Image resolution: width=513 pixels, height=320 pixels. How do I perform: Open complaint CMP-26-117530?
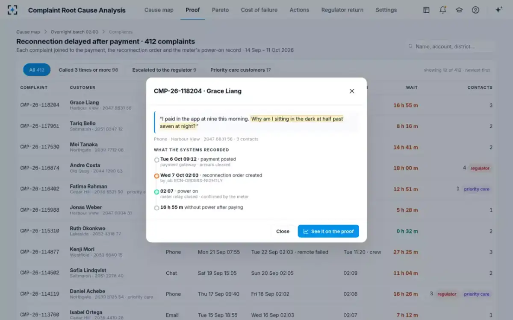click(x=40, y=147)
